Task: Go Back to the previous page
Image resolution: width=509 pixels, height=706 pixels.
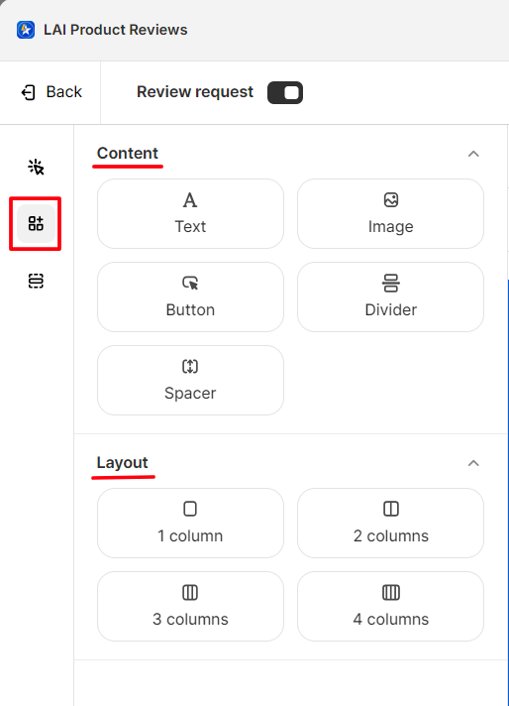Action: pos(51,92)
